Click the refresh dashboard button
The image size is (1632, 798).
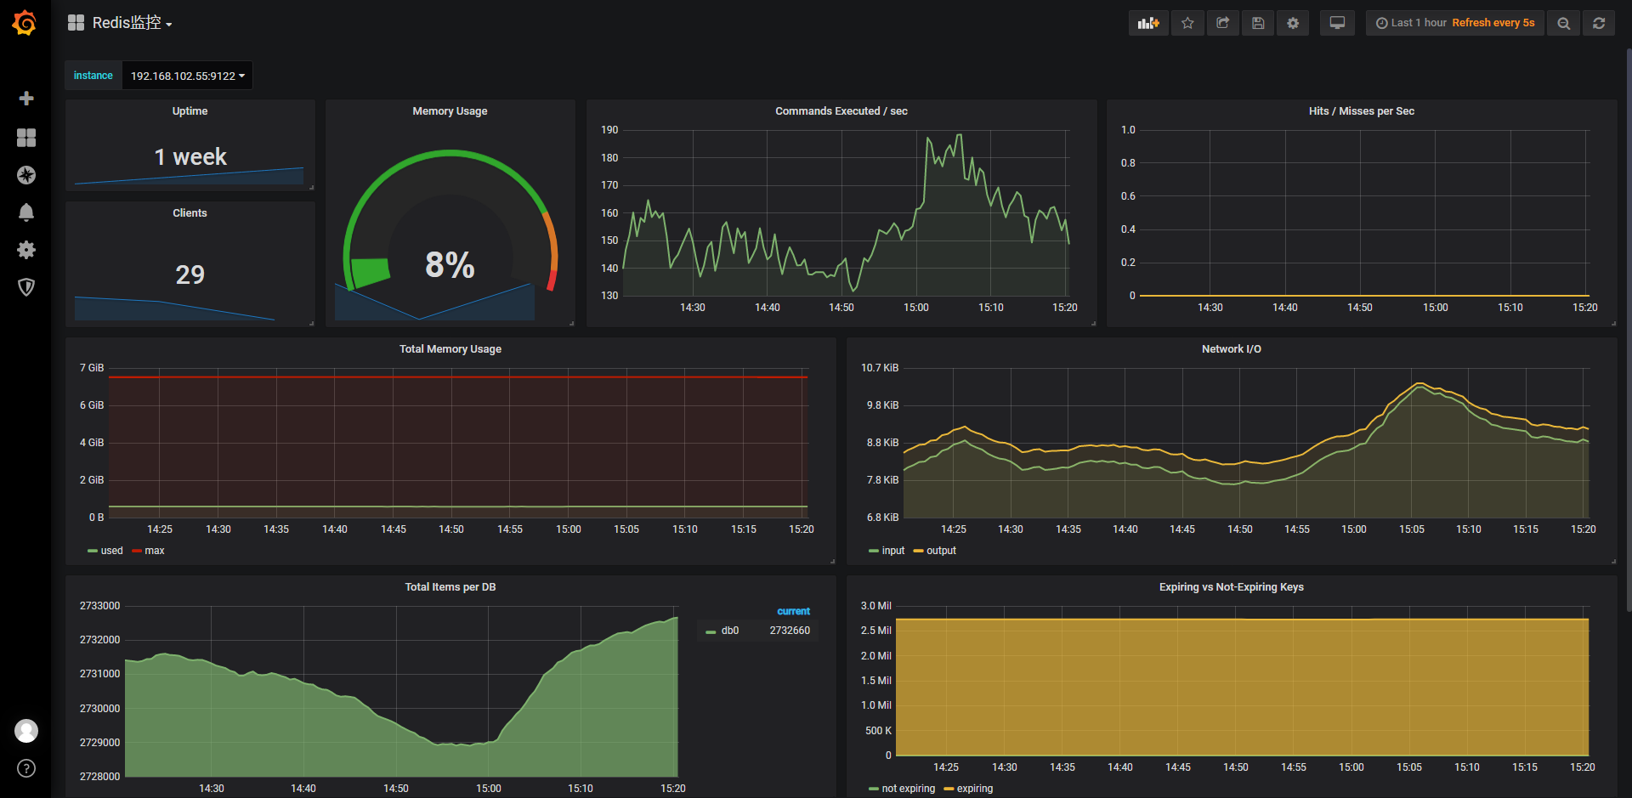coord(1599,23)
